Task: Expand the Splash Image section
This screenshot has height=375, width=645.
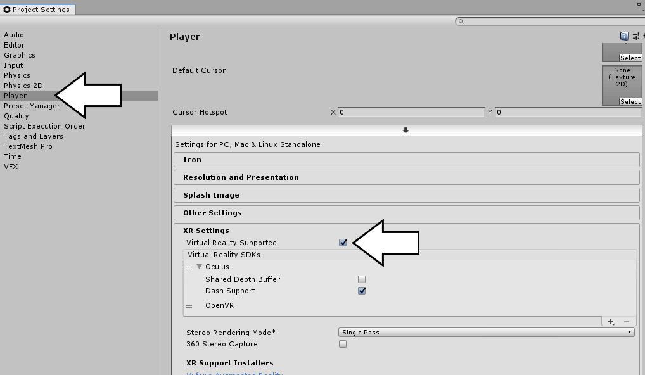Action: tap(406, 195)
